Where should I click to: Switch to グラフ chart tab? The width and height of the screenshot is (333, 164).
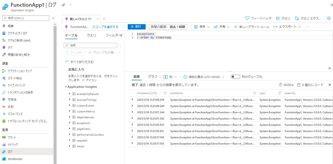[153, 77]
